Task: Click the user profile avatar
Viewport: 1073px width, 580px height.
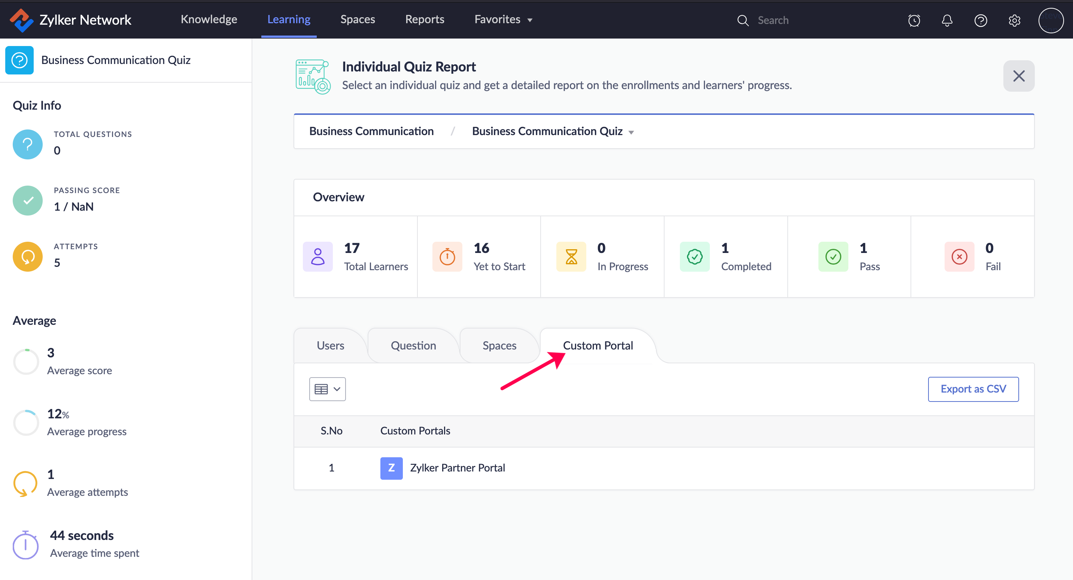Action: pyautogui.click(x=1051, y=21)
